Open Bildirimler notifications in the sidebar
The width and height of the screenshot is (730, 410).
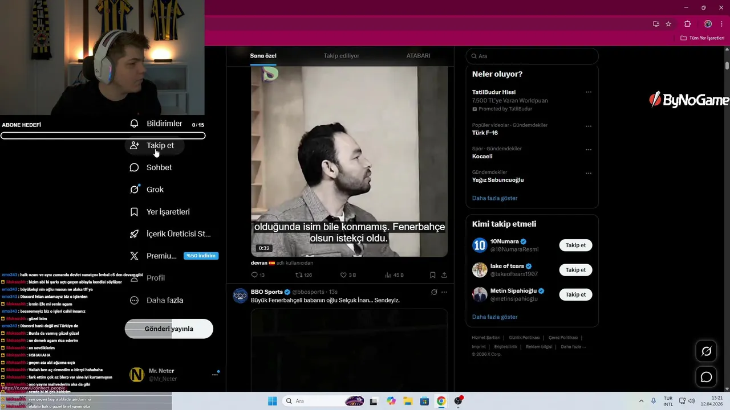[156, 124]
